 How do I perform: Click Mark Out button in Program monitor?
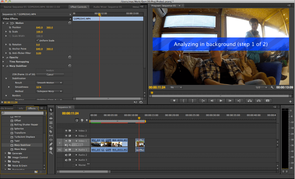pos(193,101)
